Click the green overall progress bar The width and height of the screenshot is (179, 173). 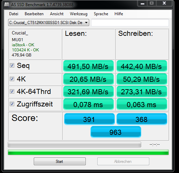tap(88, 152)
